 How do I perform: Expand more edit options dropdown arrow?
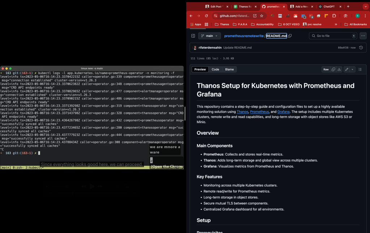(x=353, y=69)
